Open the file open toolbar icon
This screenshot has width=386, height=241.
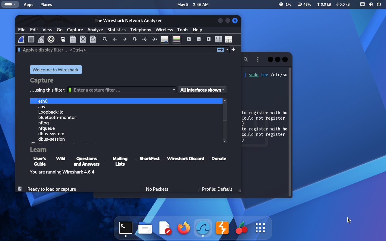(63, 39)
